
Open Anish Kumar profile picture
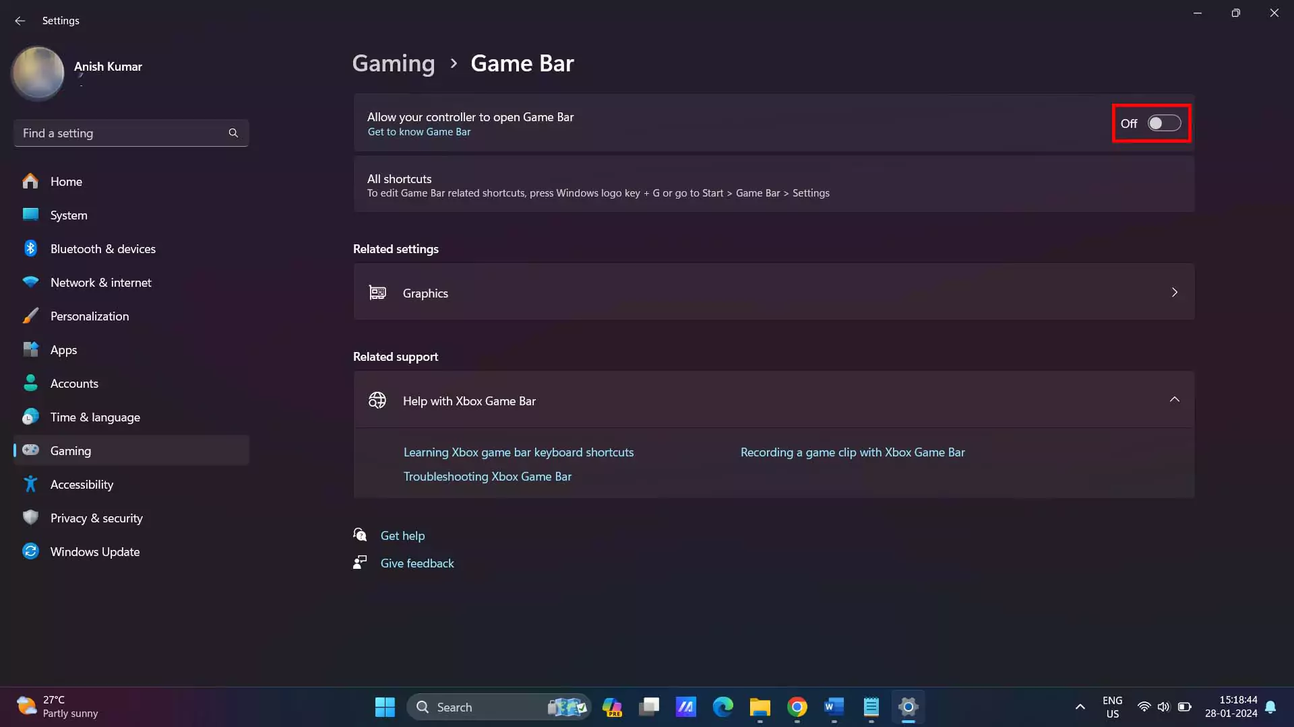[38, 73]
